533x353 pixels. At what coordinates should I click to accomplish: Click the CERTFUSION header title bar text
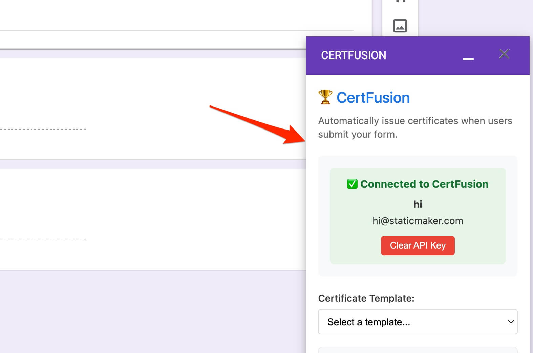(353, 55)
